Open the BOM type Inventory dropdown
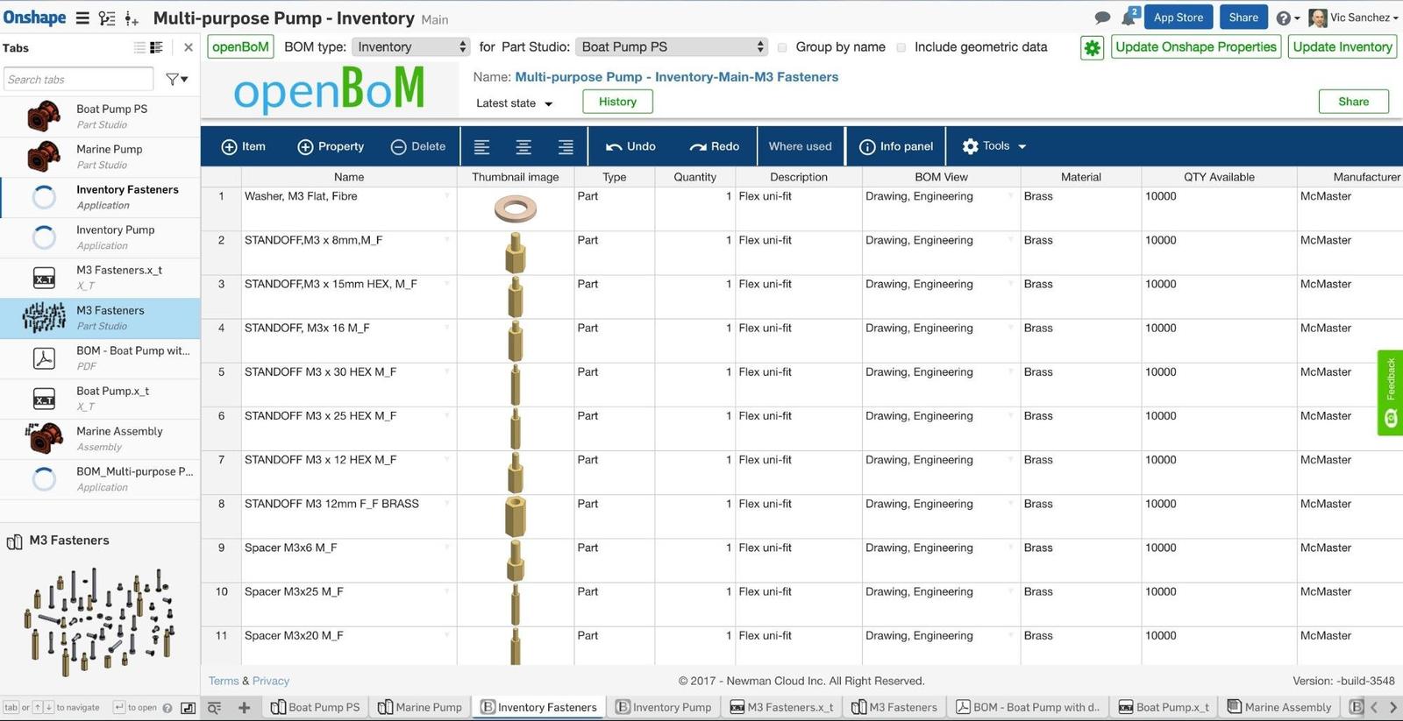Screen dimensions: 1403x721 coord(410,47)
